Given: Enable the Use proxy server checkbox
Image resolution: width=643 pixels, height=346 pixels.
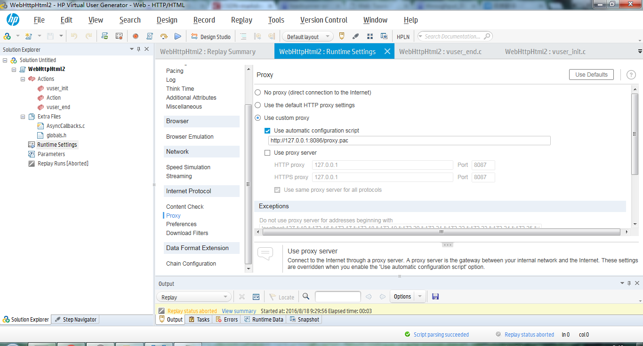Looking at the screenshot, I should click(267, 153).
